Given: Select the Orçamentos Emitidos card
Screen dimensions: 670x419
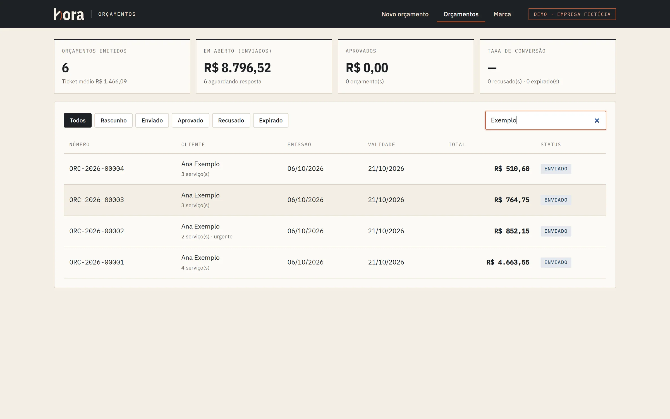Looking at the screenshot, I should coord(122,66).
